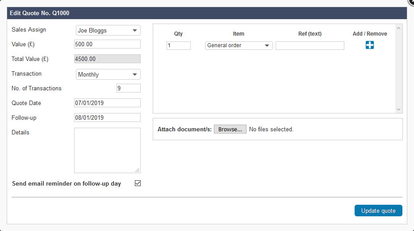
Task: Toggle the send email reminder checkbox
Action: (x=138, y=183)
